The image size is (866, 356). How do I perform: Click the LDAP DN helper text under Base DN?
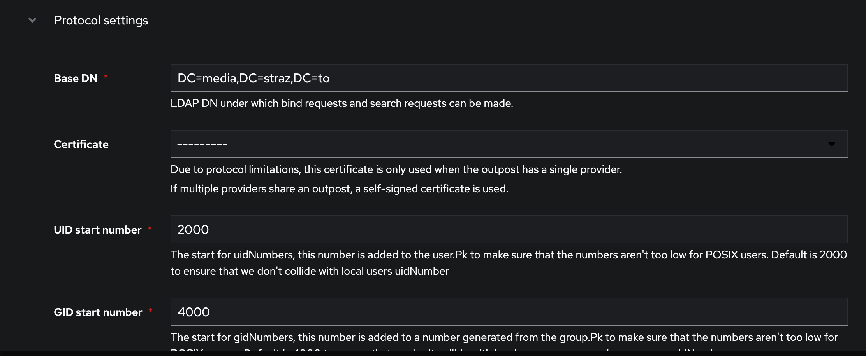coord(342,103)
